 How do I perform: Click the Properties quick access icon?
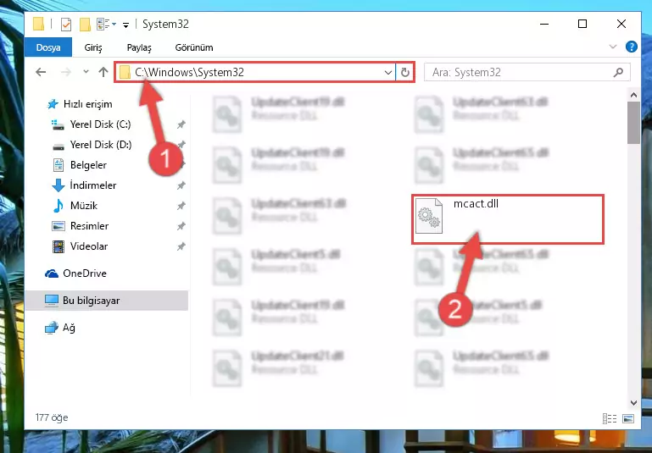pyautogui.click(x=65, y=25)
